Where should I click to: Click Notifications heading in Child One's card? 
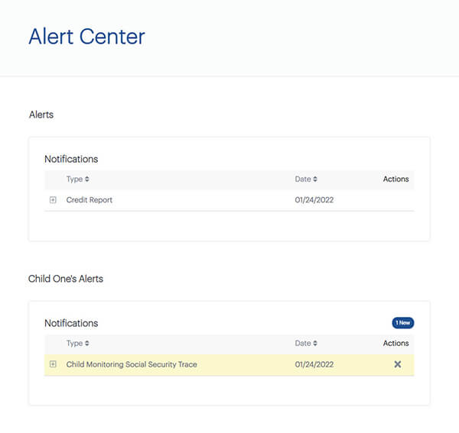[71, 323]
